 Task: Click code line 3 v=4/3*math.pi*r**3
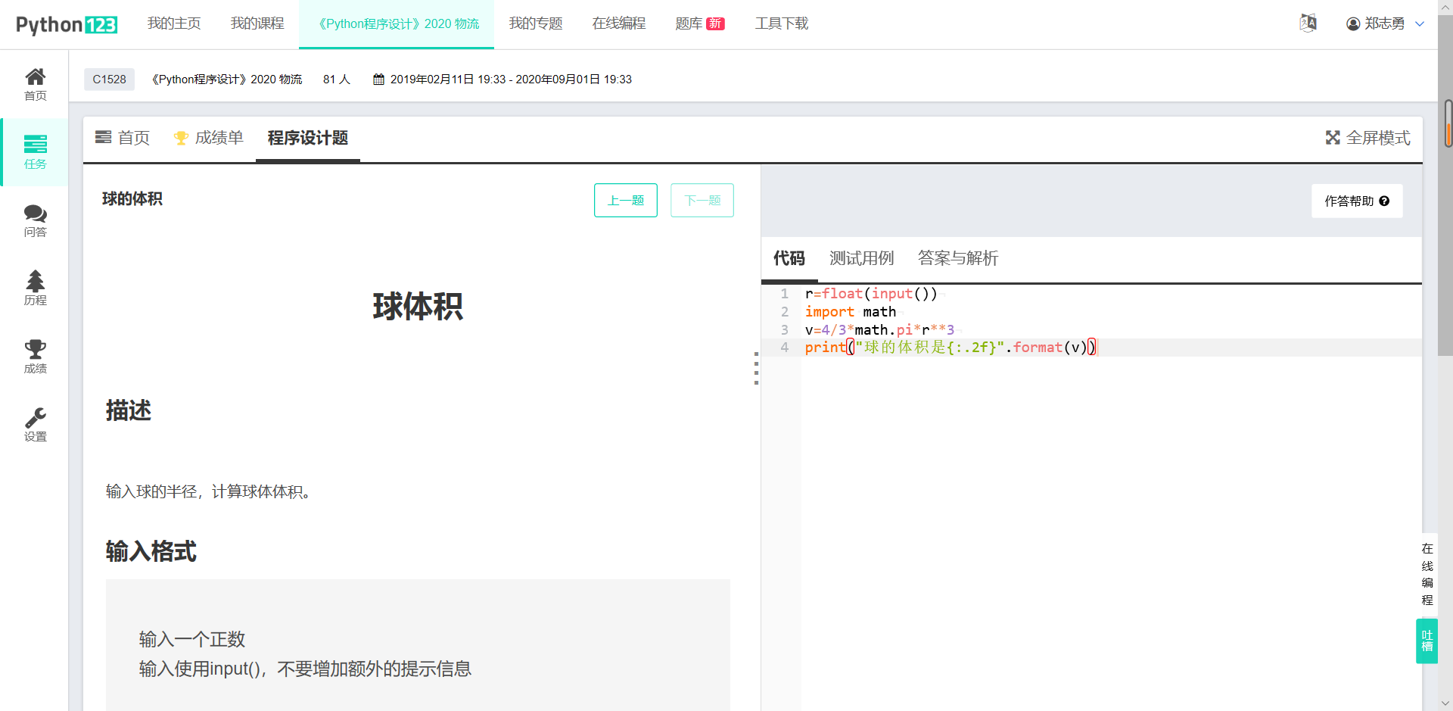click(x=879, y=330)
